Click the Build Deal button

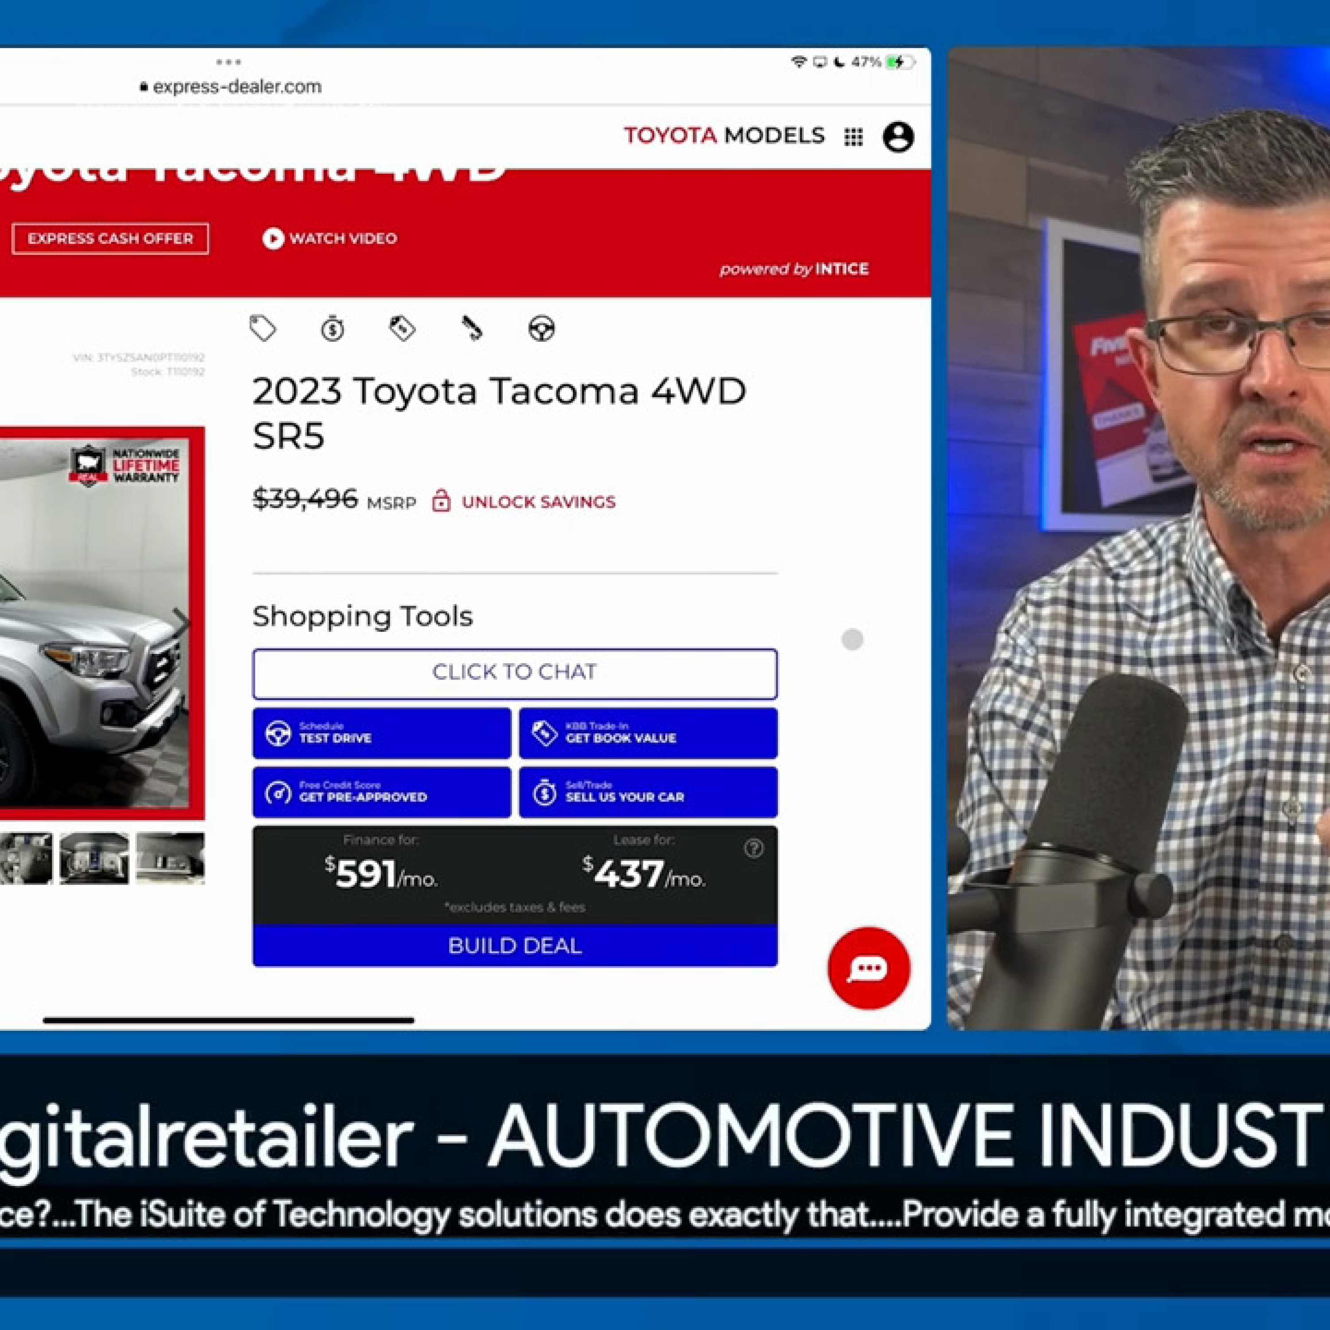(x=515, y=945)
